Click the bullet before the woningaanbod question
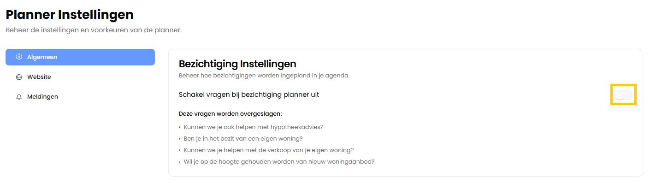Screen dimensions: 650x189 pos(179,162)
